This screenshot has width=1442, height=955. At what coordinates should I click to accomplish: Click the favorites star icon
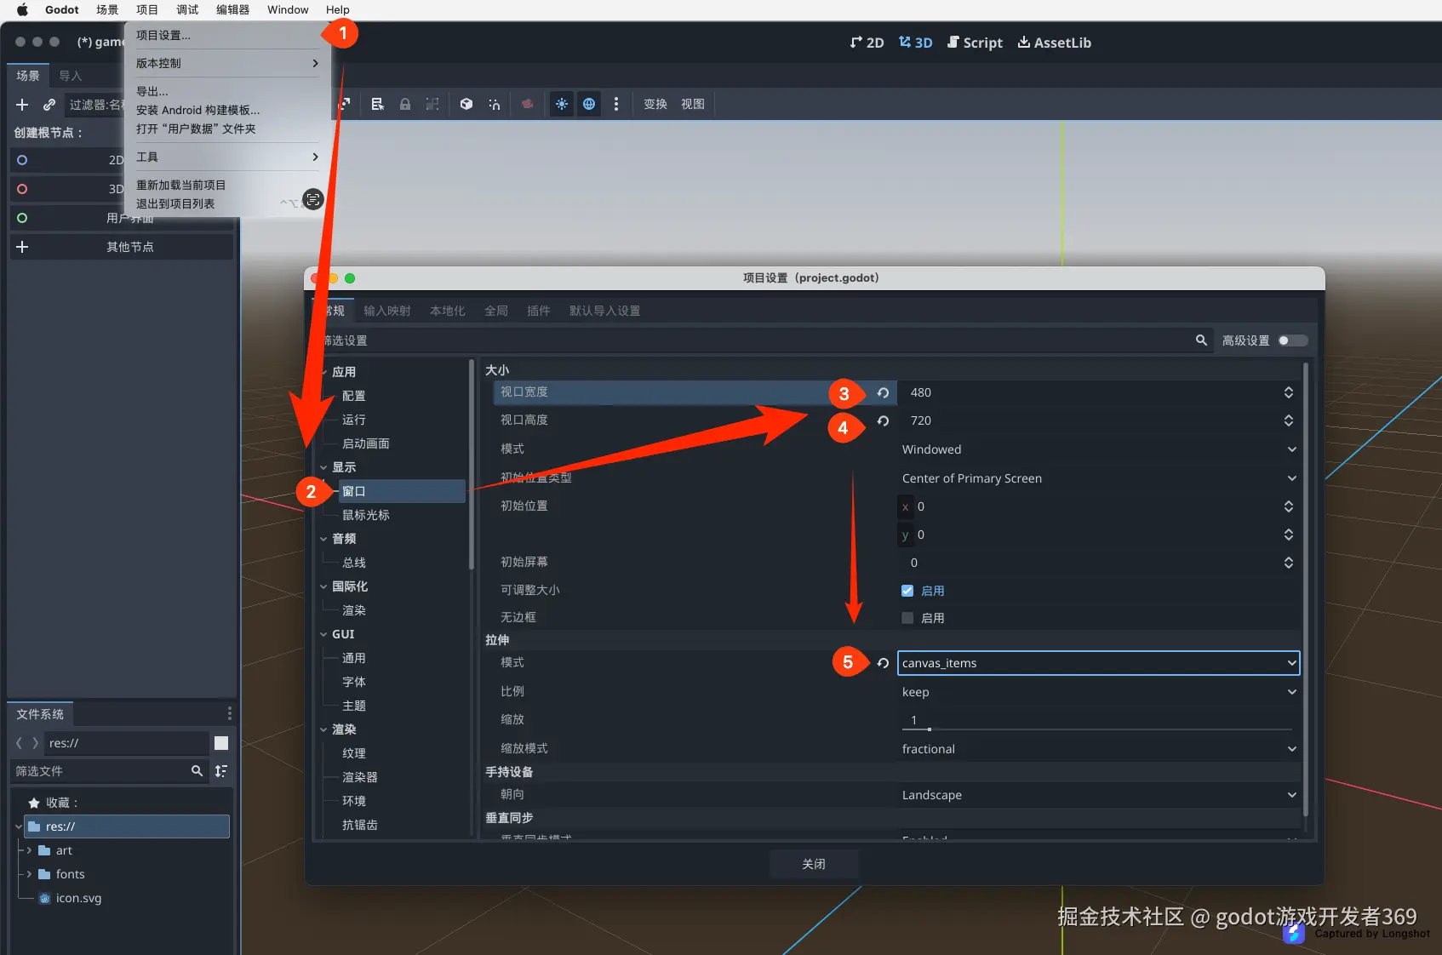pyautogui.click(x=34, y=803)
